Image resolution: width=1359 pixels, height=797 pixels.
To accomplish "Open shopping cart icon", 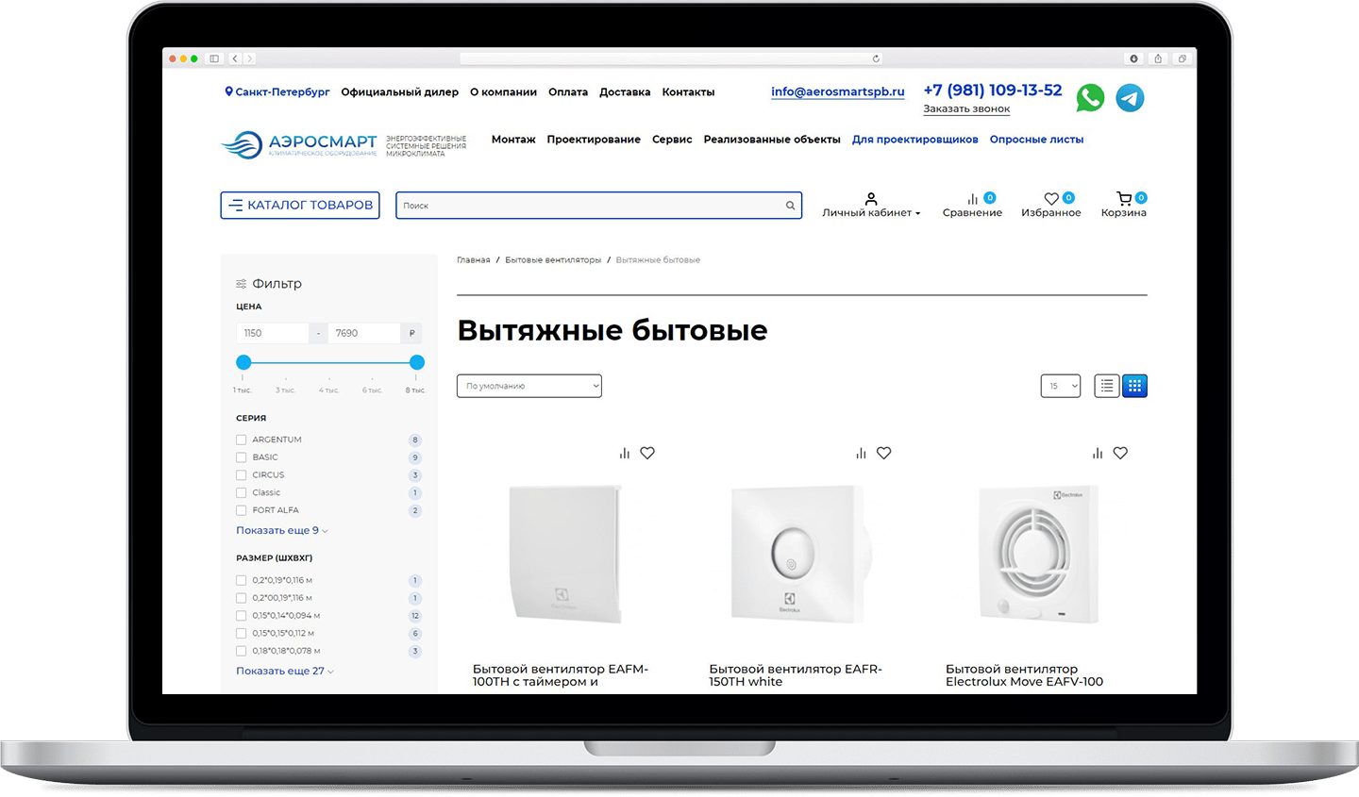I will 1123,199.
